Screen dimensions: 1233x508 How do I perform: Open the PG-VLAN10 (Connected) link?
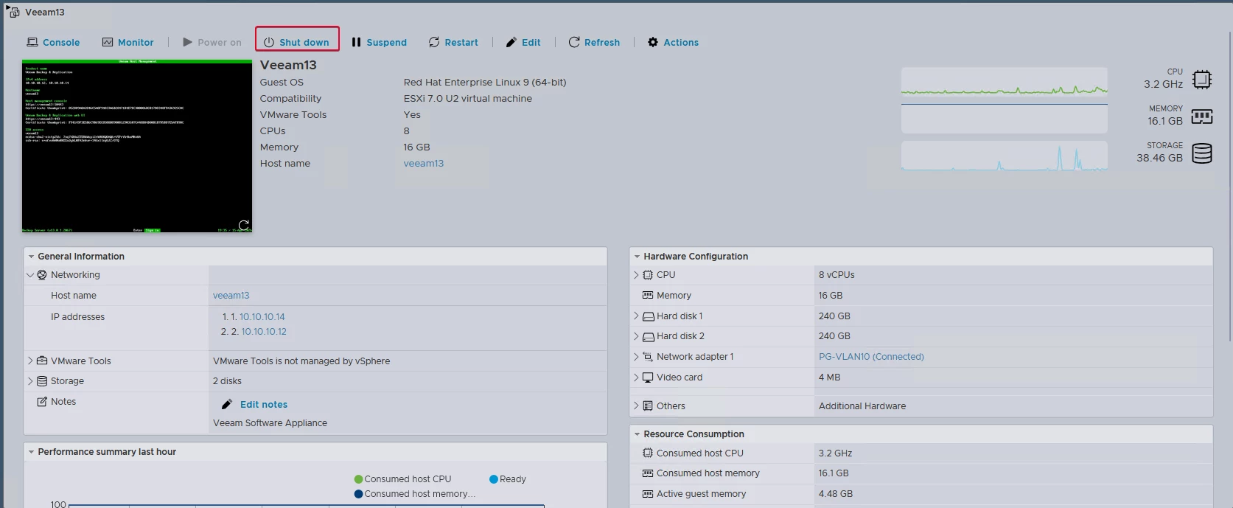coord(871,357)
